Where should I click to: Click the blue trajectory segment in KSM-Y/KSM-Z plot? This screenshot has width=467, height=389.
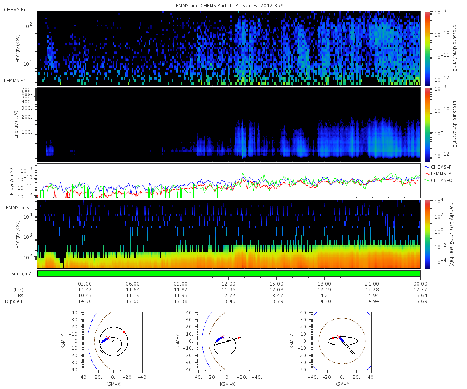click(342, 340)
